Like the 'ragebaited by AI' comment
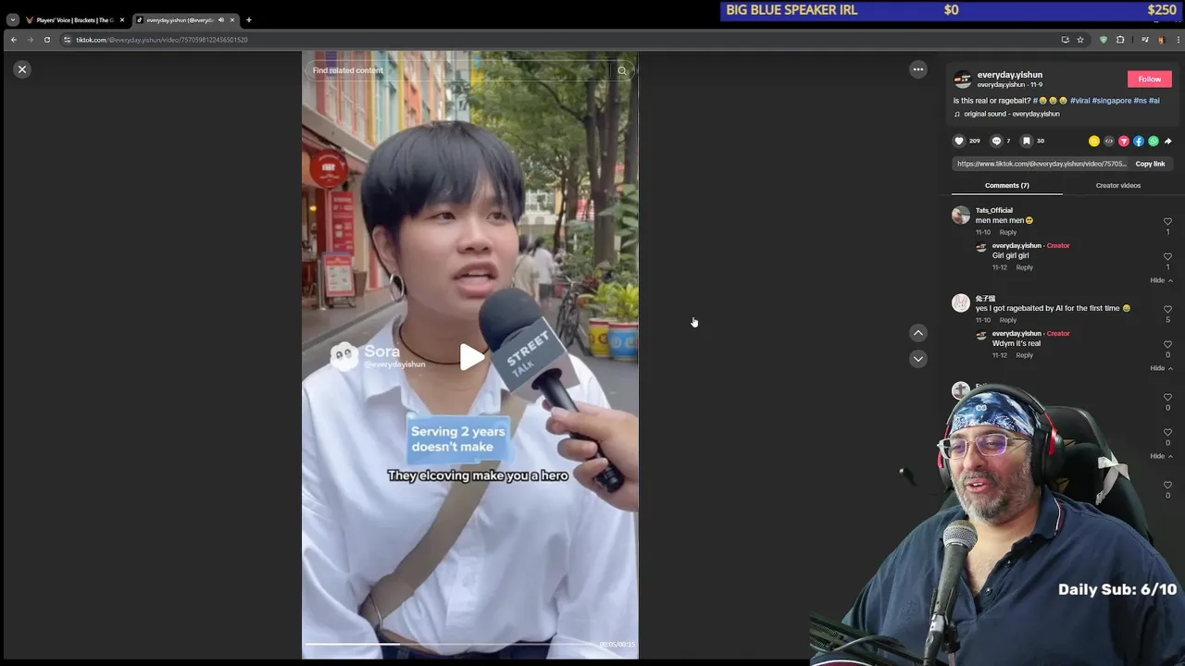Screen dimensions: 1185x666 point(1167,310)
